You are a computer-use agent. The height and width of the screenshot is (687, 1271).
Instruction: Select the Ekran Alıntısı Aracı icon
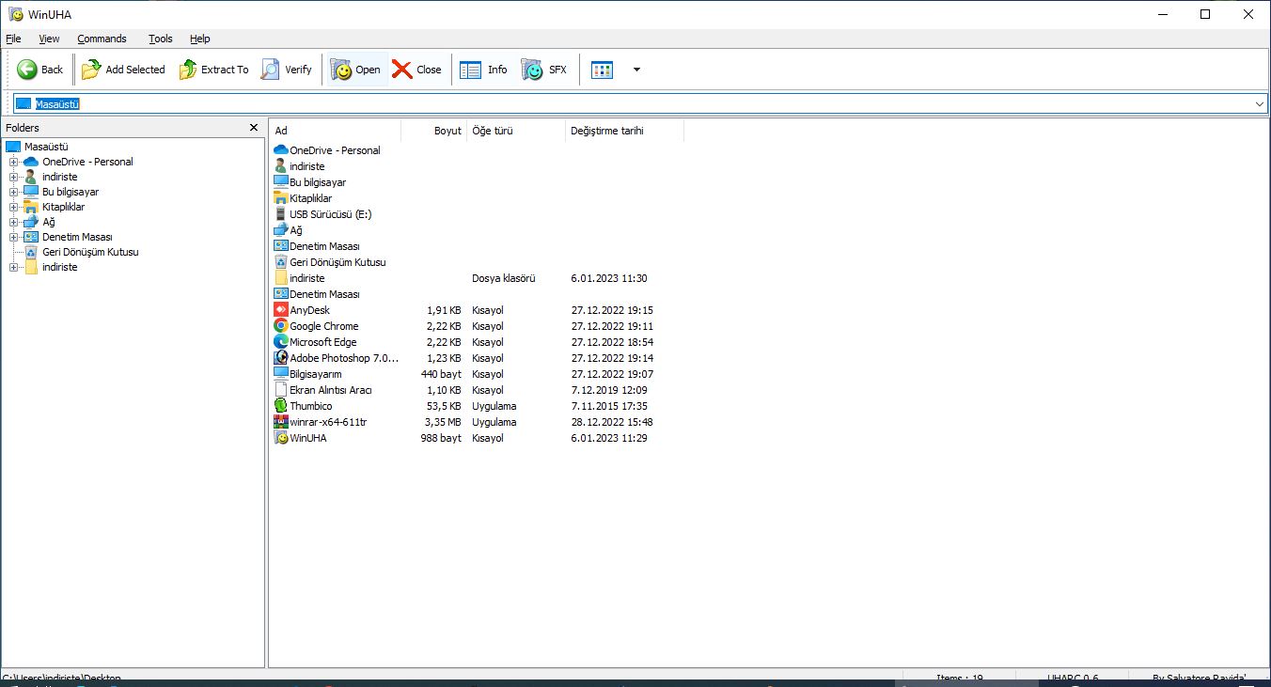pos(281,390)
